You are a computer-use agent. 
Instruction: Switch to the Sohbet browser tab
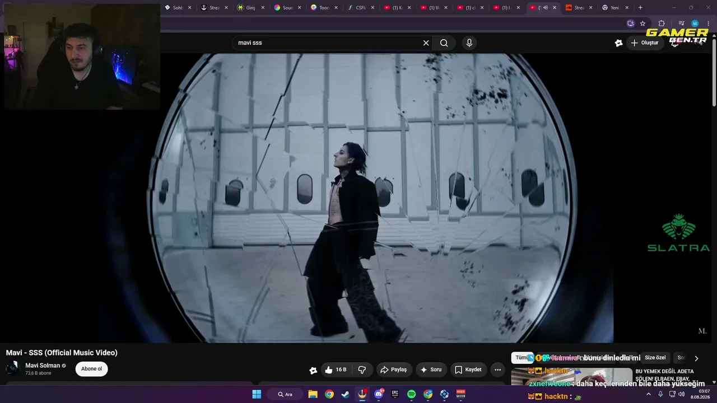click(178, 8)
